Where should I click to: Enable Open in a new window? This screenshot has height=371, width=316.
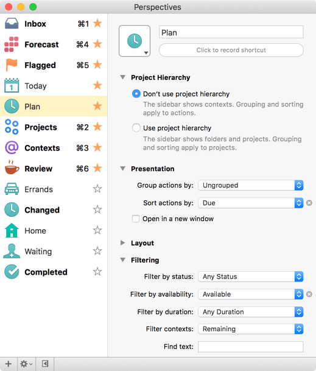tap(136, 219)
